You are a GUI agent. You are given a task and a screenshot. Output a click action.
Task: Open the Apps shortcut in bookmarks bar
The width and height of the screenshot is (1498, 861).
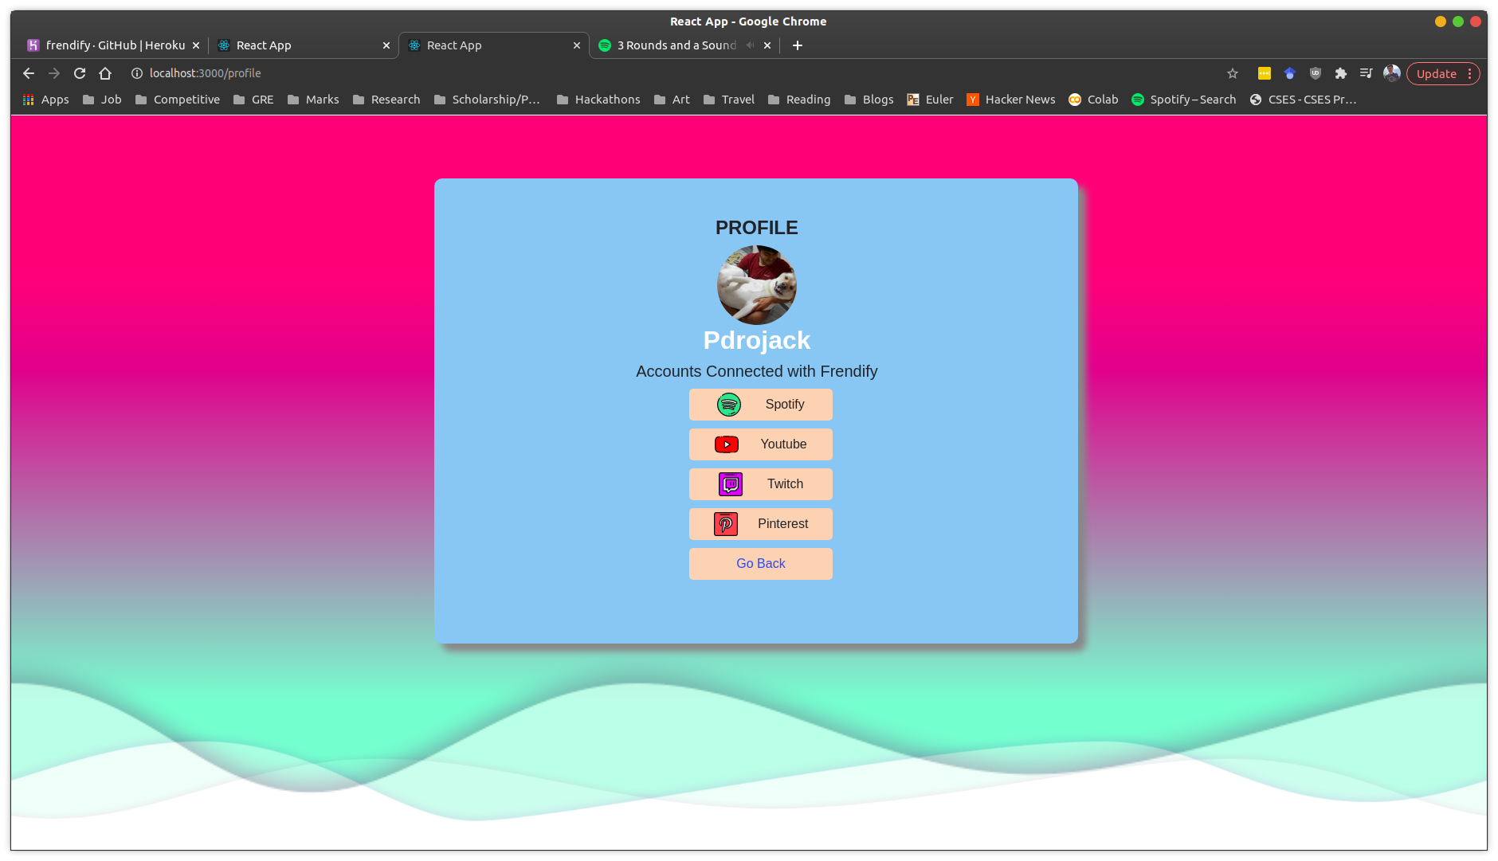[46, 100]
